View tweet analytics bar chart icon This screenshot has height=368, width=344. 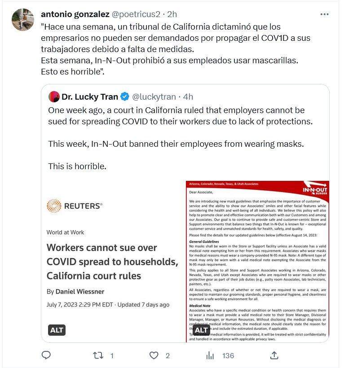coord(210,355)
